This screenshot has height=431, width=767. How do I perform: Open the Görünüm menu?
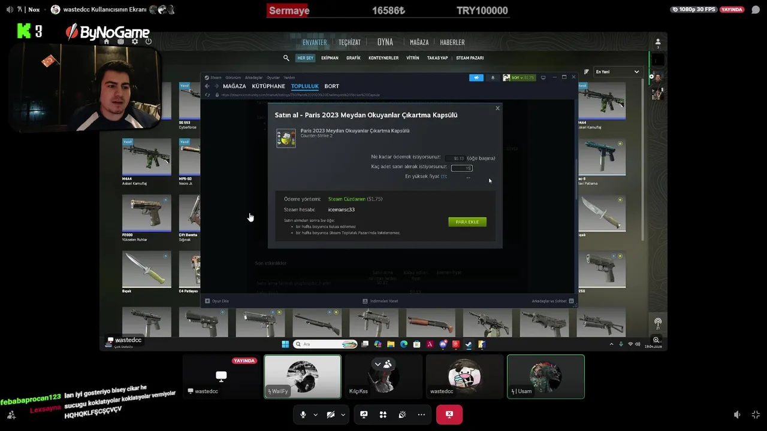point(233,77)
